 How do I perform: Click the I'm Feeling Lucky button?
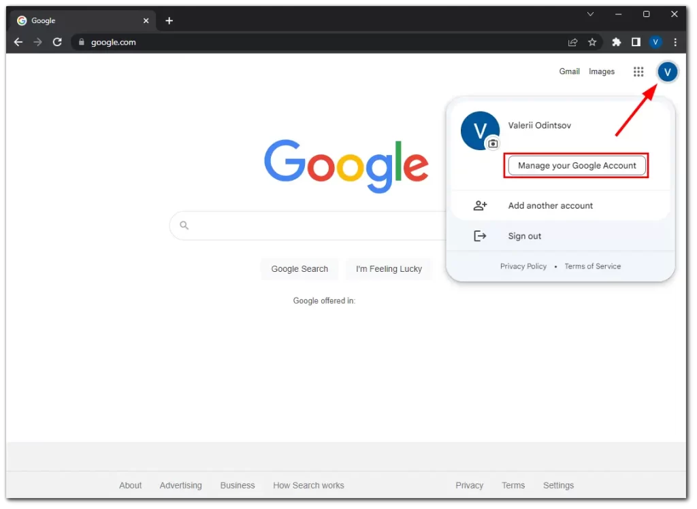[389, 269]
